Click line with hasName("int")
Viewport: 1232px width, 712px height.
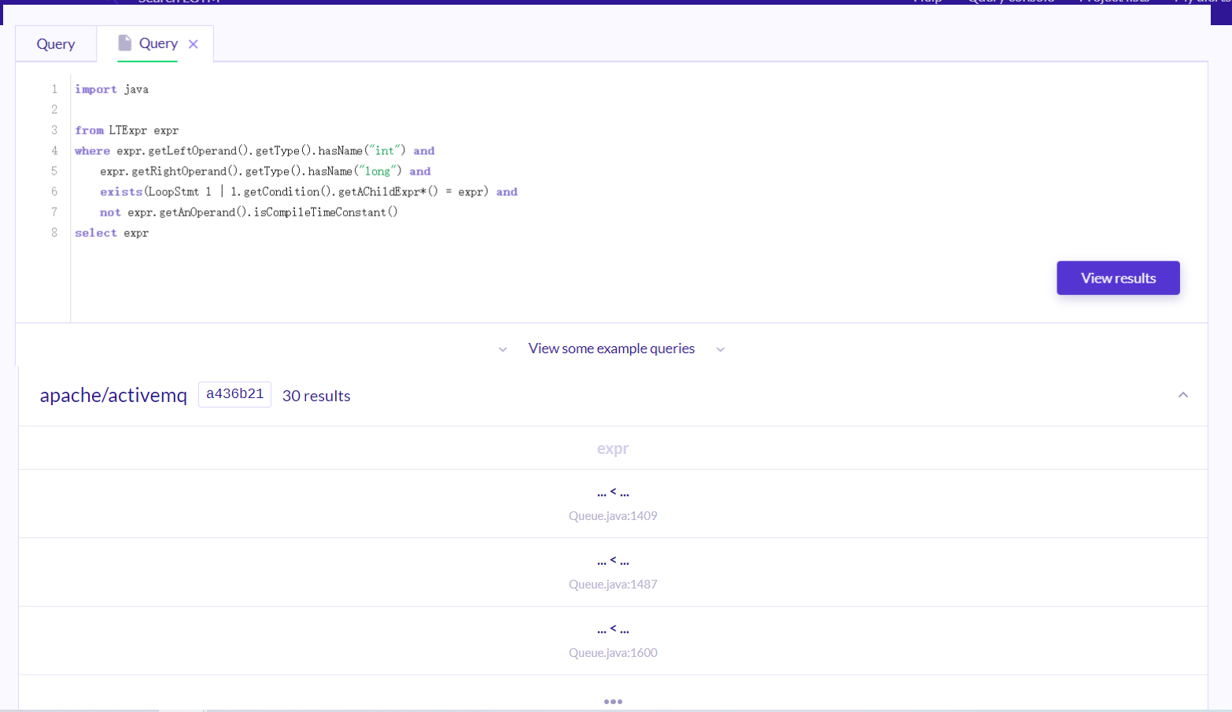click(x=255, y=151)
